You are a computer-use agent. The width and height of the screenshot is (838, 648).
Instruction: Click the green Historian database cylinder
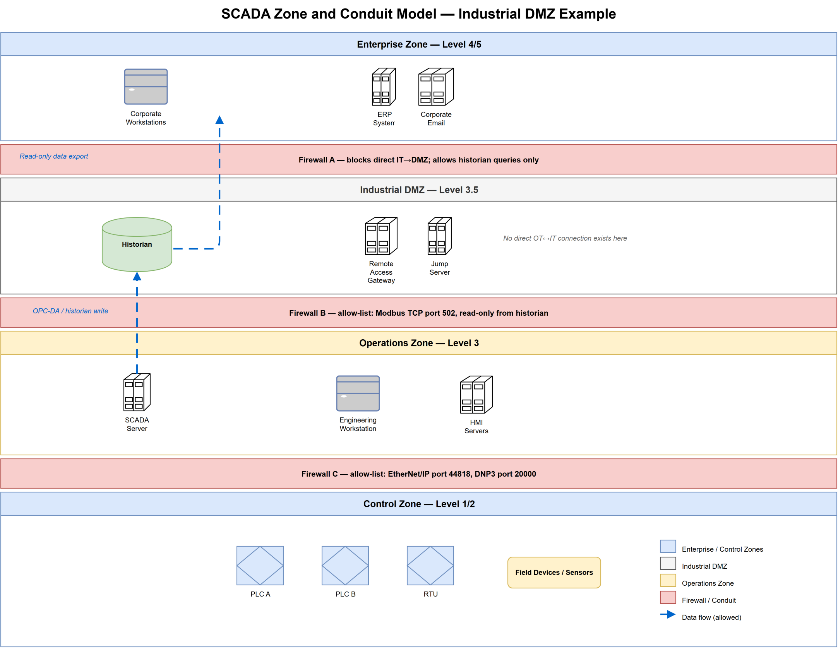[137, 244]
